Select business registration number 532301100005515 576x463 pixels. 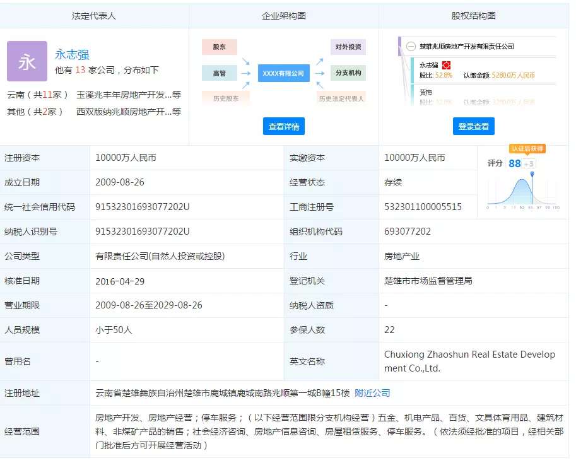click(x=423, y=207)
